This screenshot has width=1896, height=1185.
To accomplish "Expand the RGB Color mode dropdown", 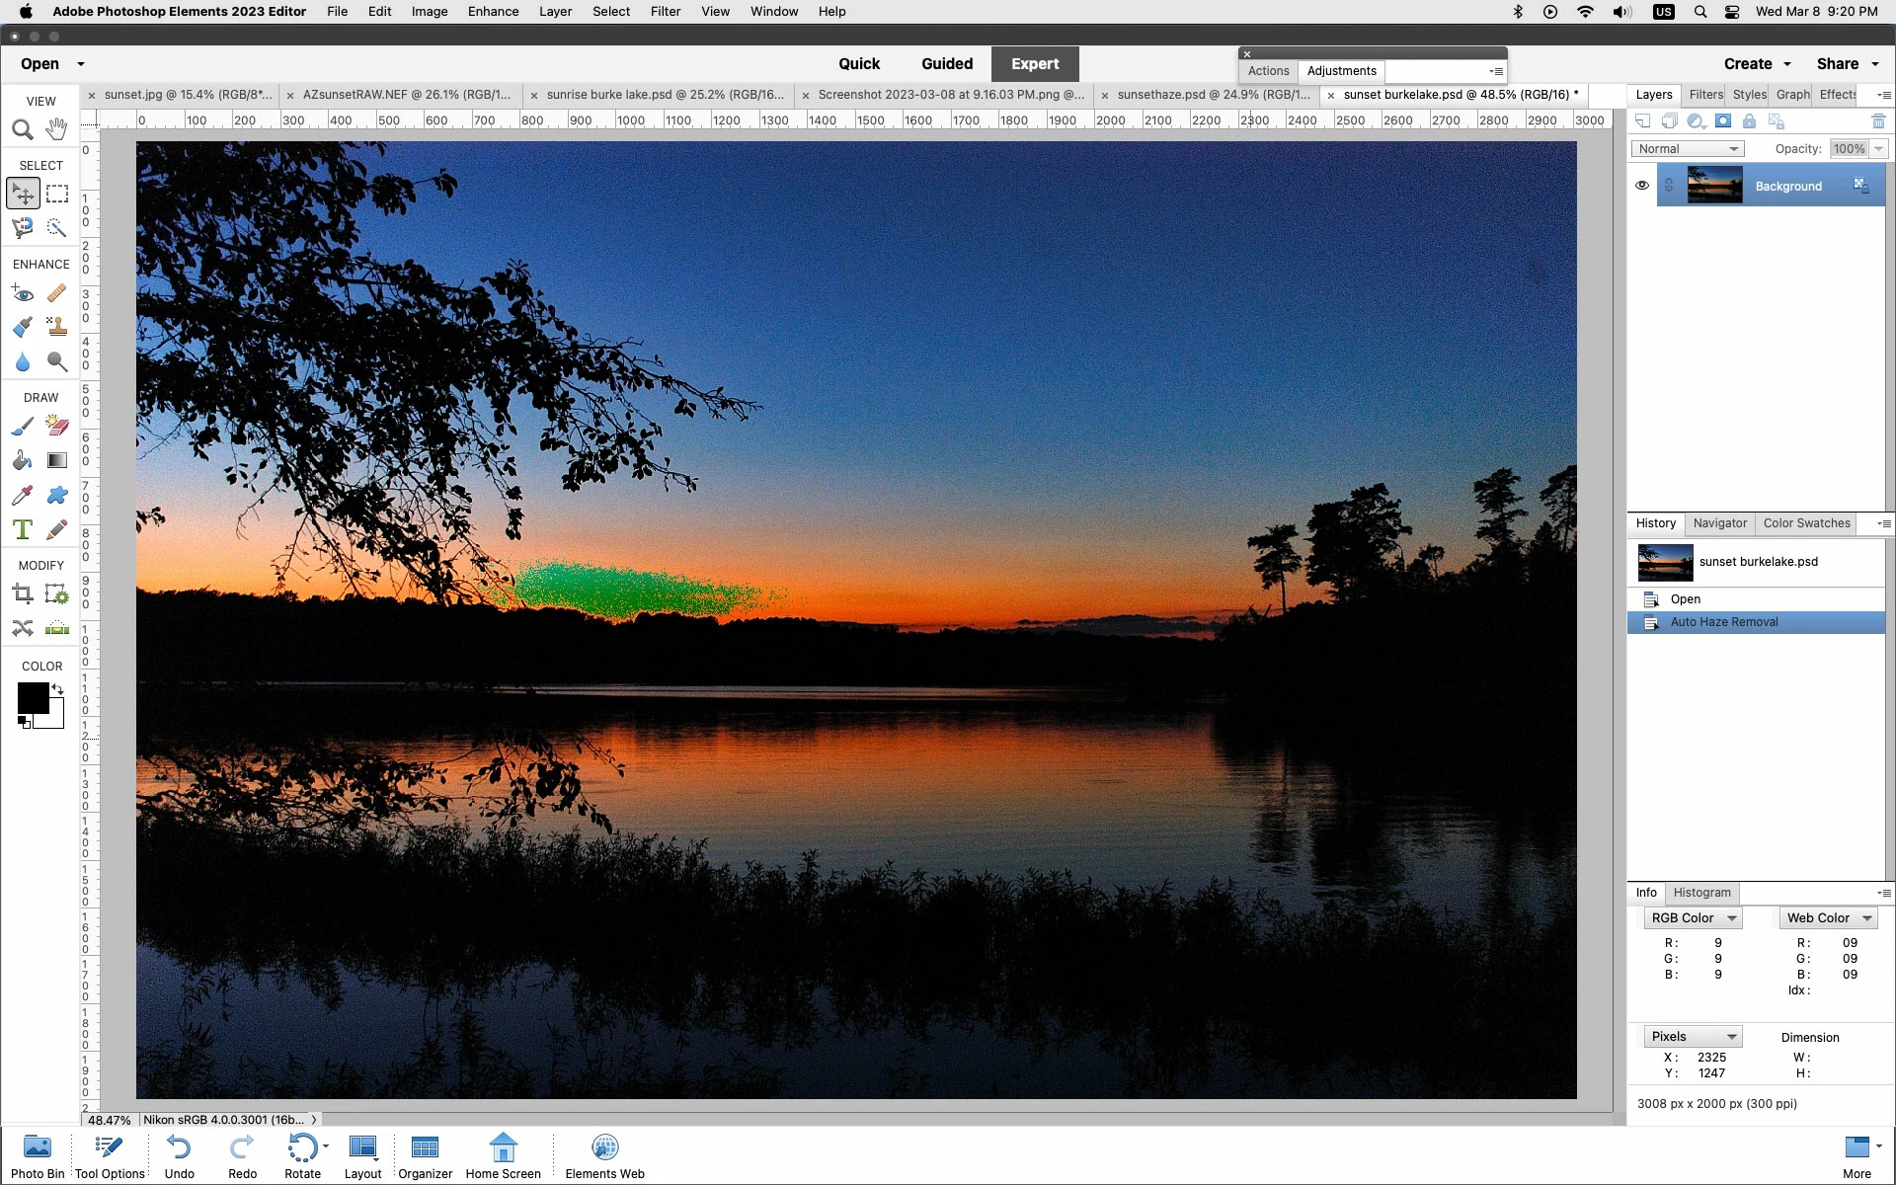I will [x=1693, y=917].
